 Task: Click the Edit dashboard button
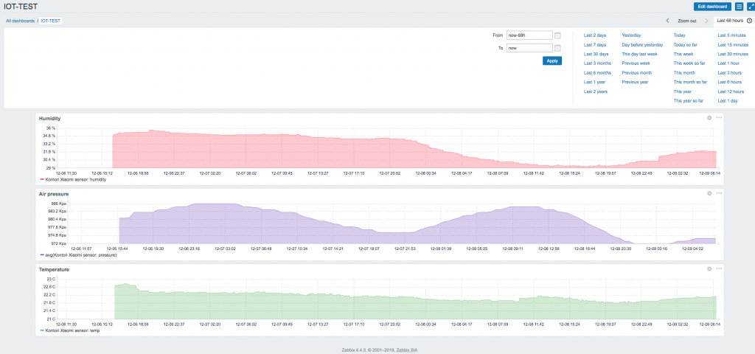(x=714, y=7)
